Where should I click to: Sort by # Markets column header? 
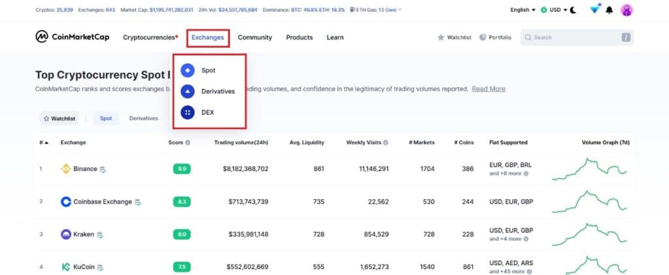[421, 142]
